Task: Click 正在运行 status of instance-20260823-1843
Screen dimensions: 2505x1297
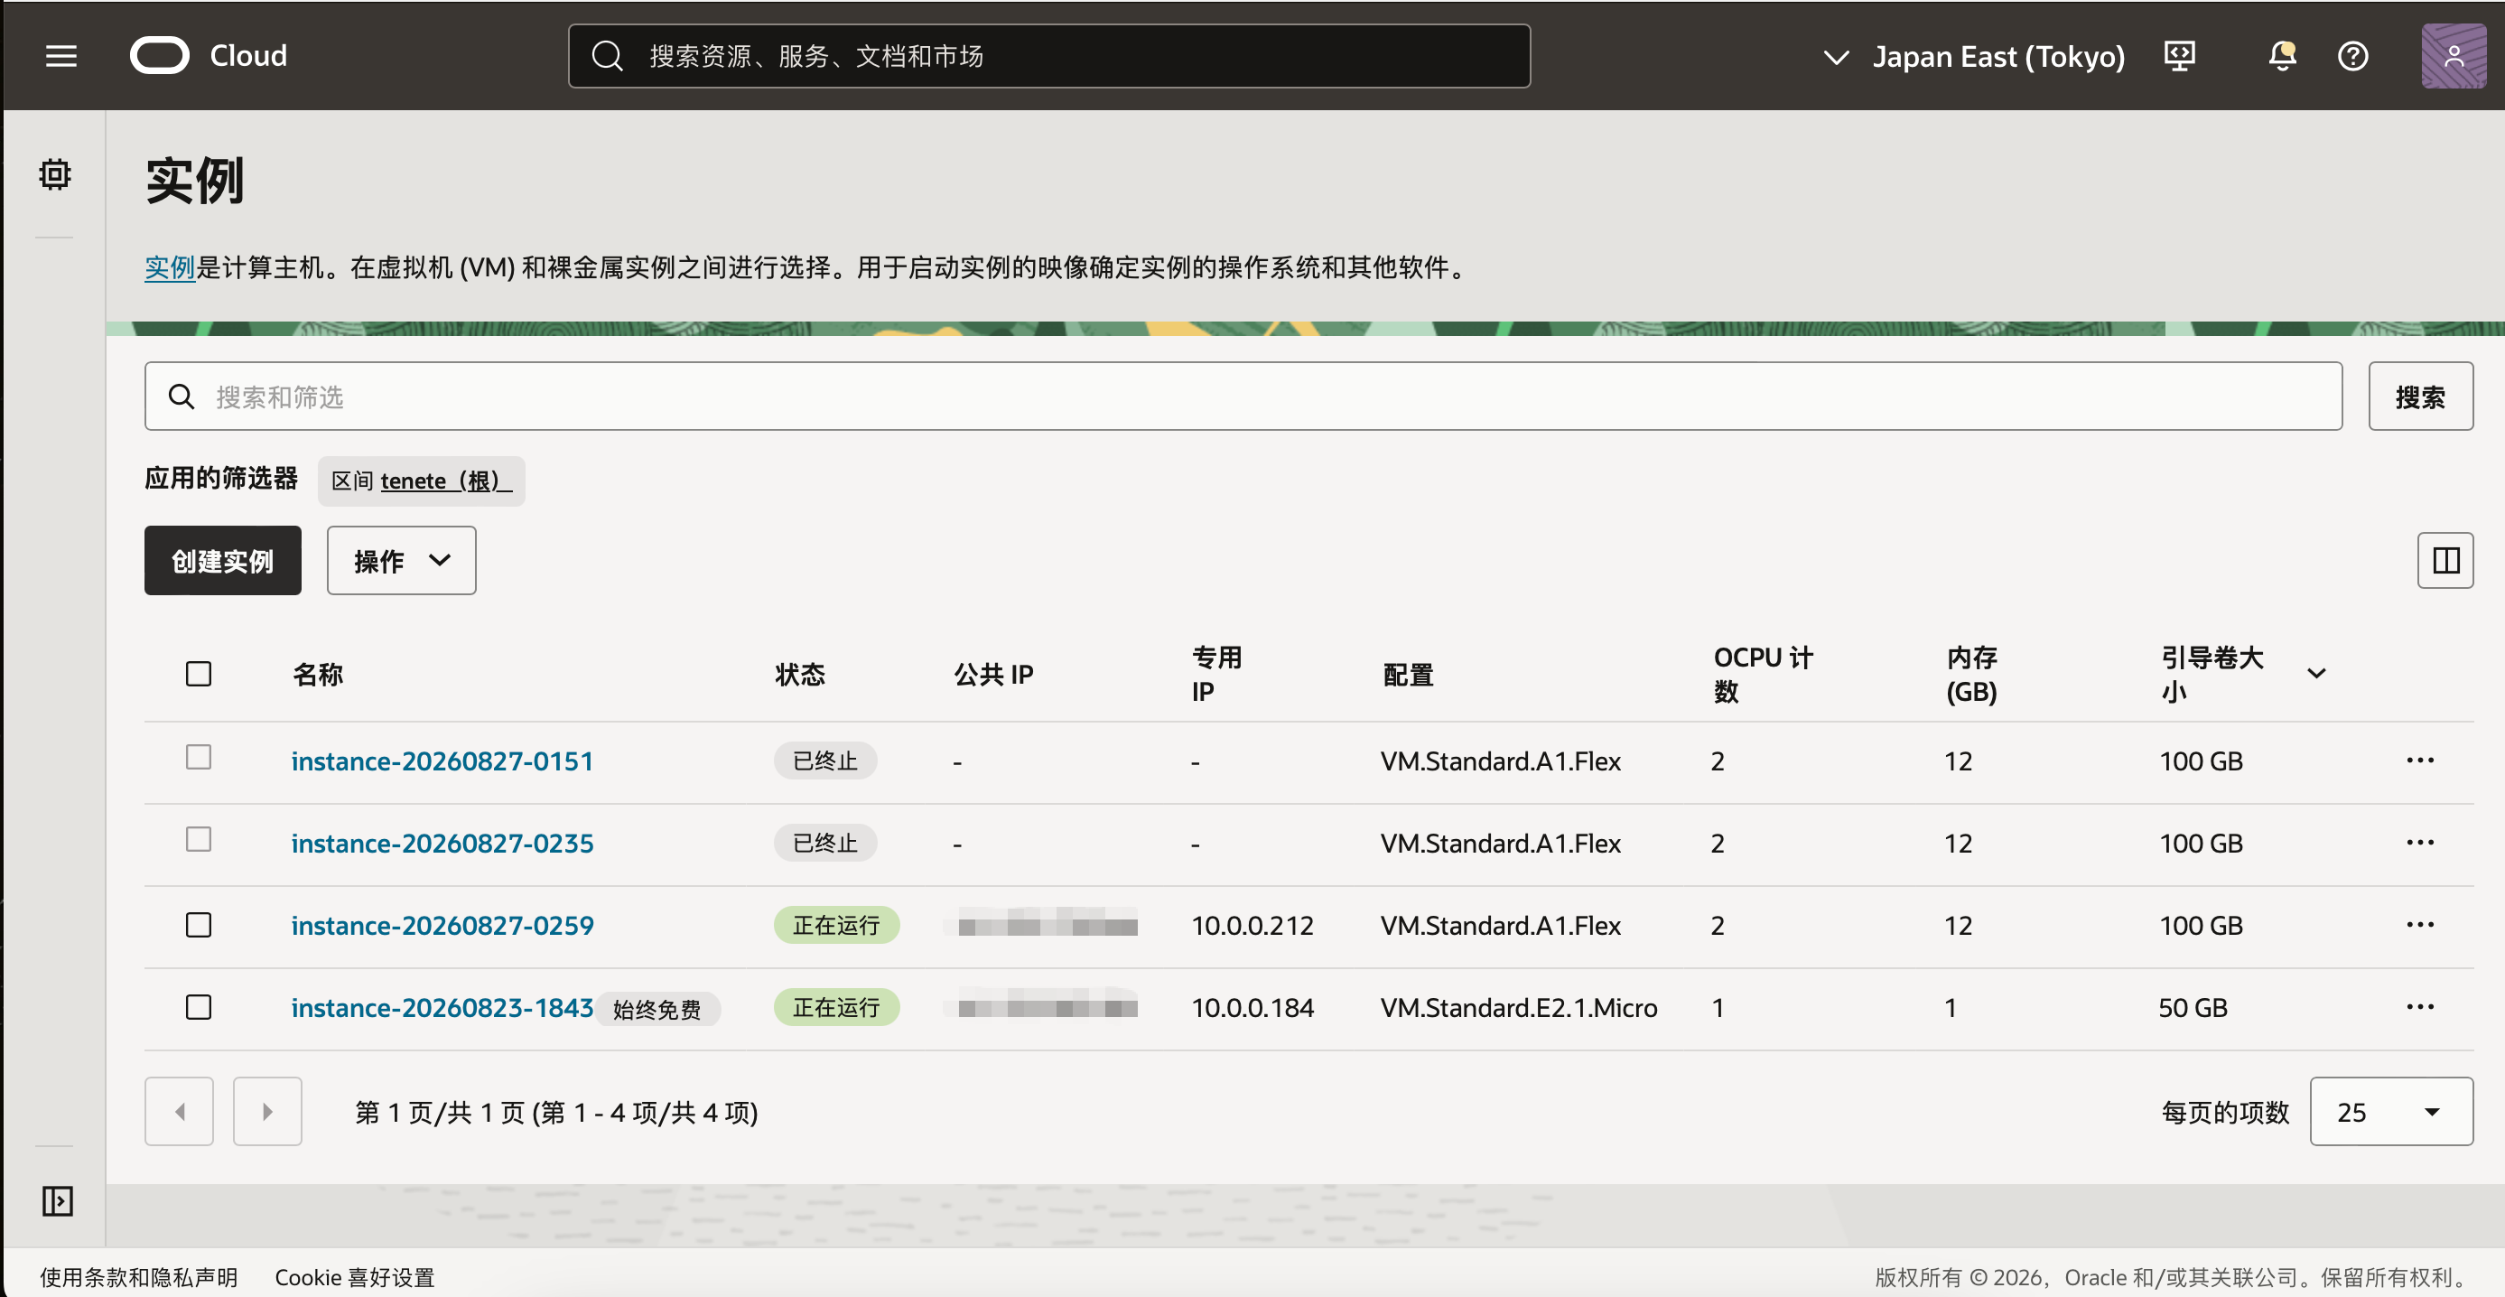Action: click(x=836, y=1007)
